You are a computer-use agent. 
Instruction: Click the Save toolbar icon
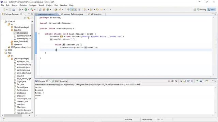point(10,9)
